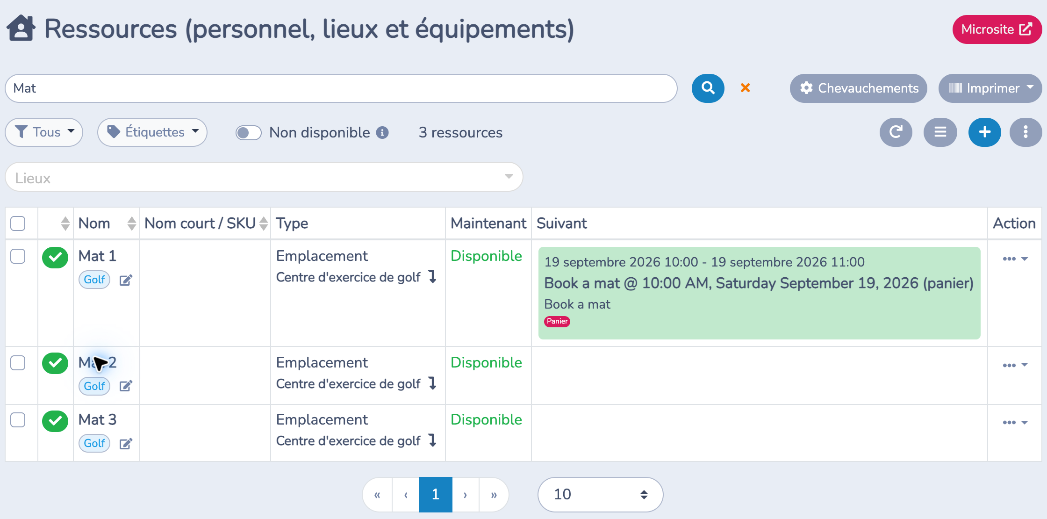This screenshot has height=519, width=1047.
Task: Click the 3 ressources count label
Action: pos(460,133)
